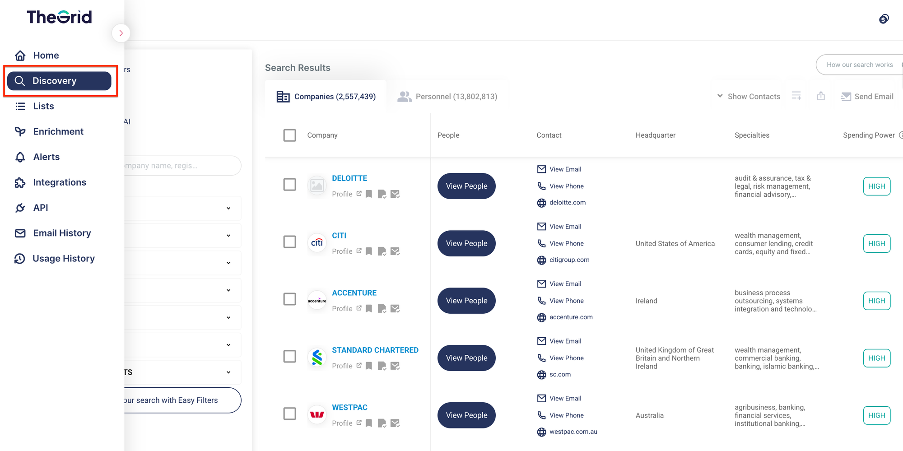903x451 pixels.
Task: Open sc.com website link
Action: coord(554,375)
